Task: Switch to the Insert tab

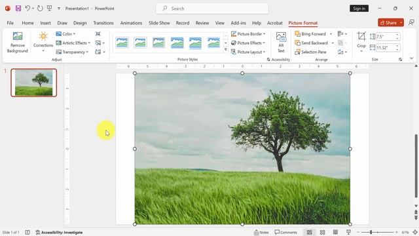Action: 45,23
